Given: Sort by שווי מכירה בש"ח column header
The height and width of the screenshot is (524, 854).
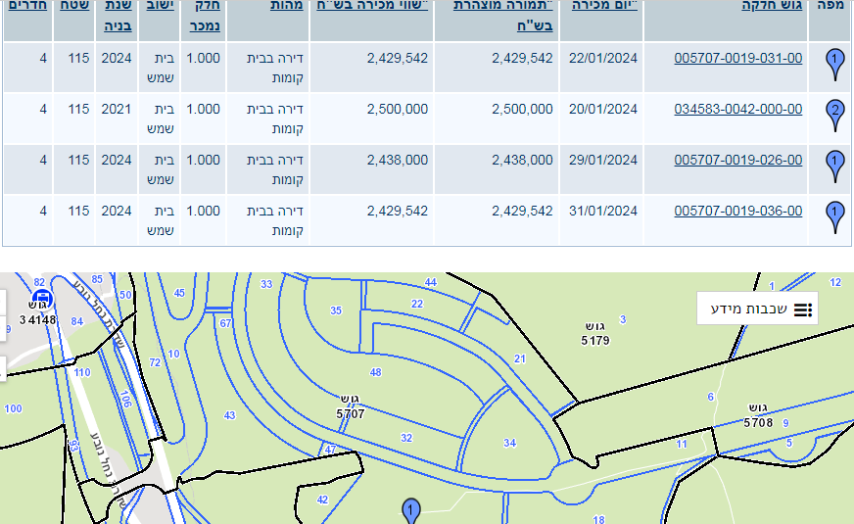Looking at the screenshot, I should point(372,6).
